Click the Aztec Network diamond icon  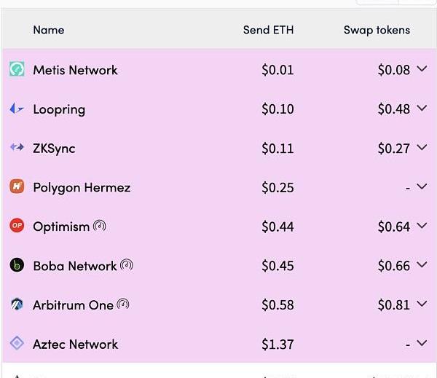pos(17,343)
